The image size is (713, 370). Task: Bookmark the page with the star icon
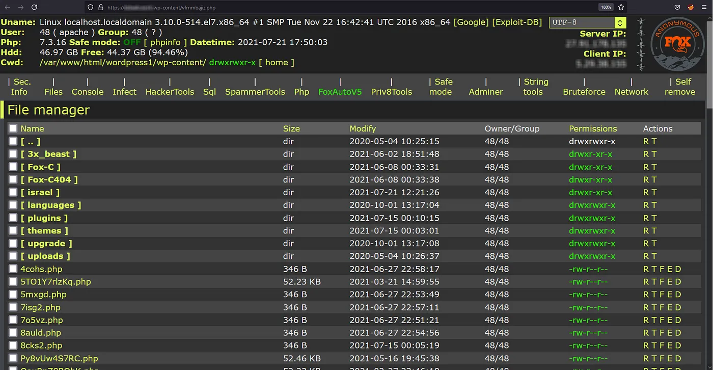click(x=621, y=7)
